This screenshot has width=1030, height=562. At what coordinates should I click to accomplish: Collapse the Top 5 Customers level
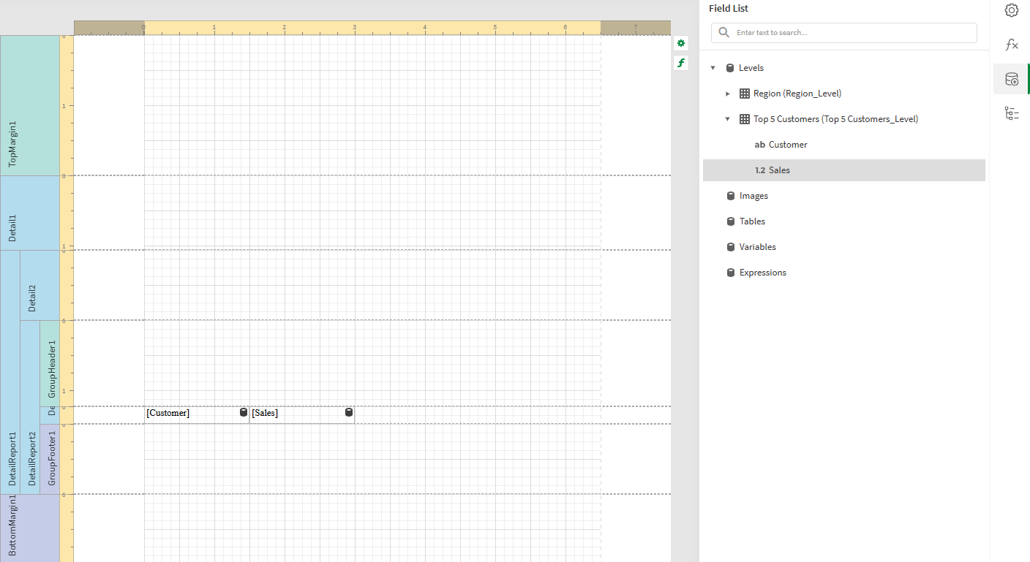[x=728, y=118]
